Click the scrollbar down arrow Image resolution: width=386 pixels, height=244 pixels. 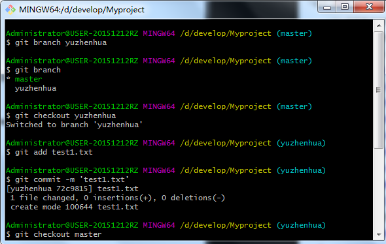tap(379, 235)
